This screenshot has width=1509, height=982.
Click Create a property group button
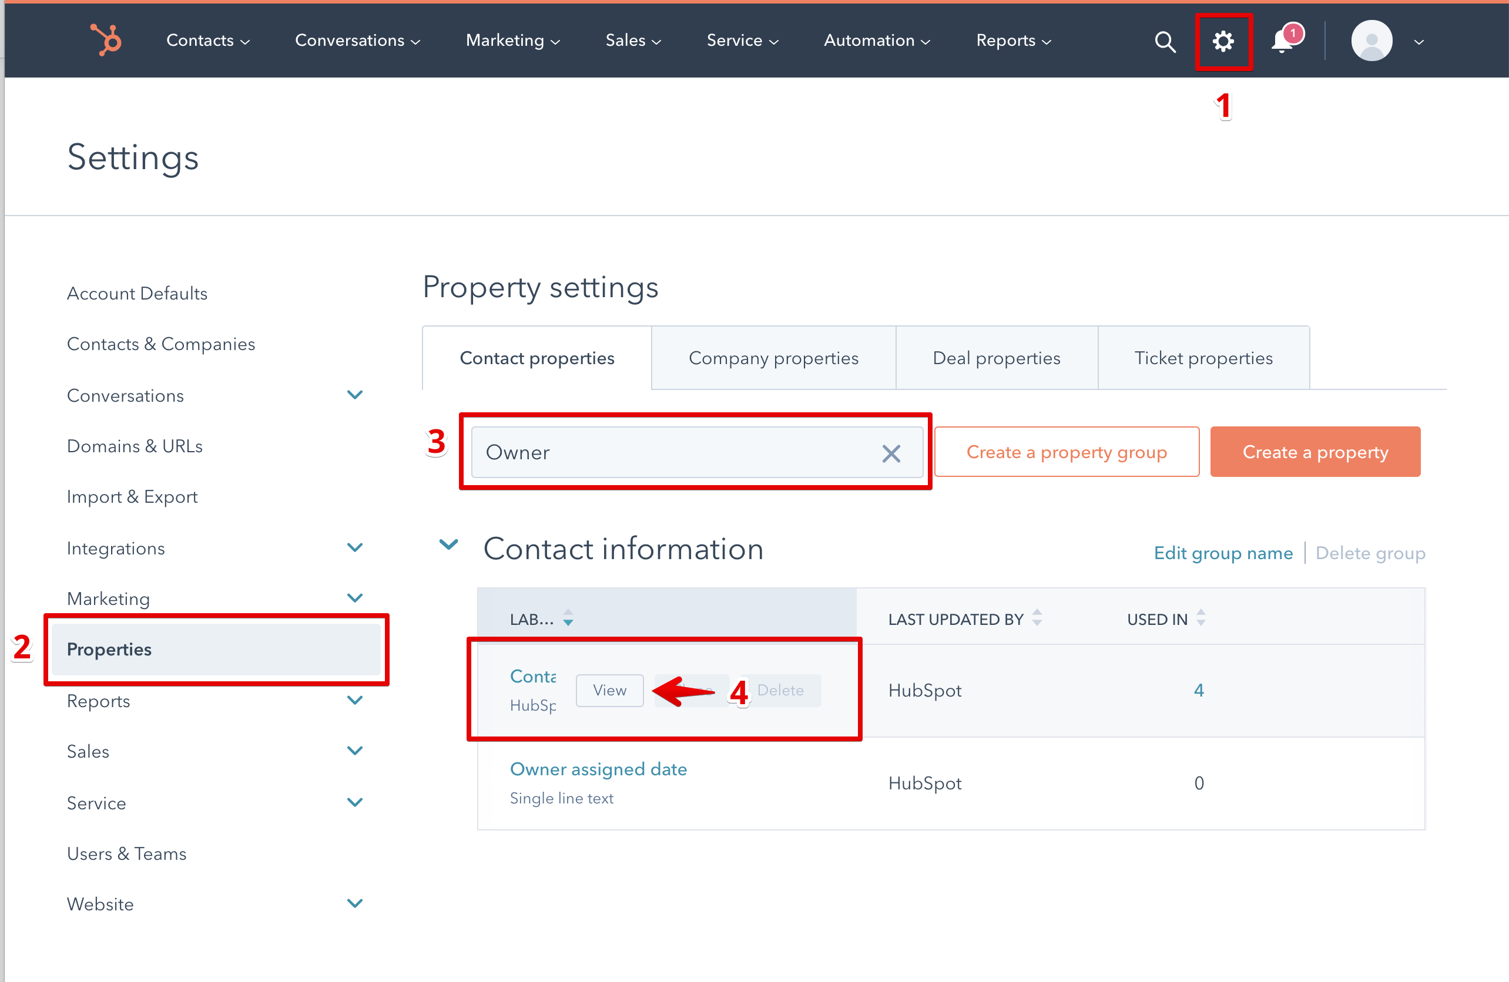(x=1066, y=452)
